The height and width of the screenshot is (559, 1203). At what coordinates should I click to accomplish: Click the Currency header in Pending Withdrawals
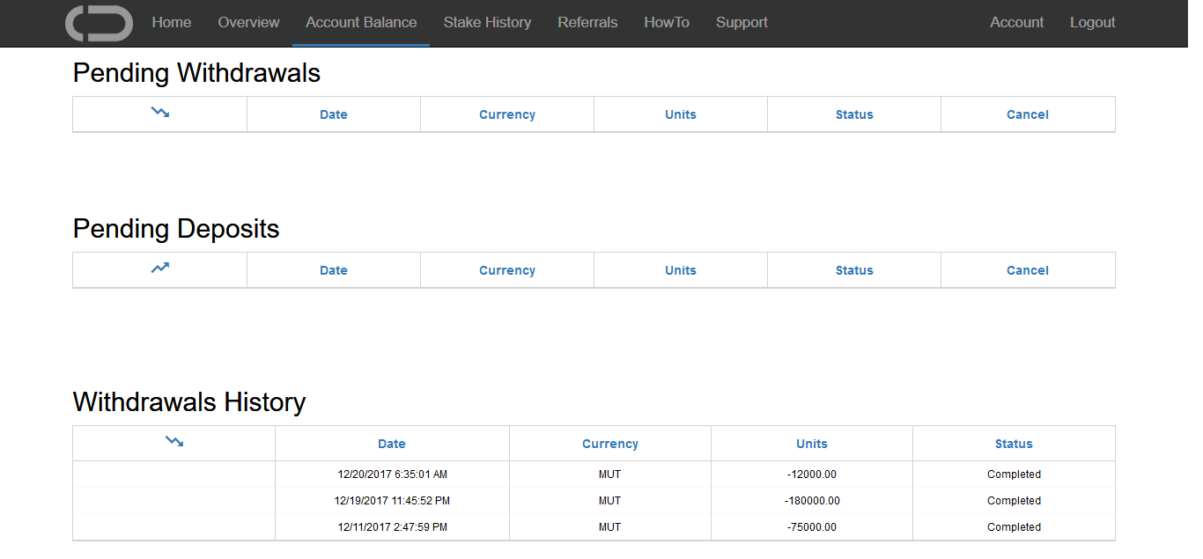[x=506, y=114]
